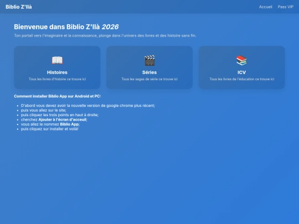Click the bold 'Ajouter à l'écran d'acceuil' text
This screenshot has height=224, width=299.
(x=63, y=119)
